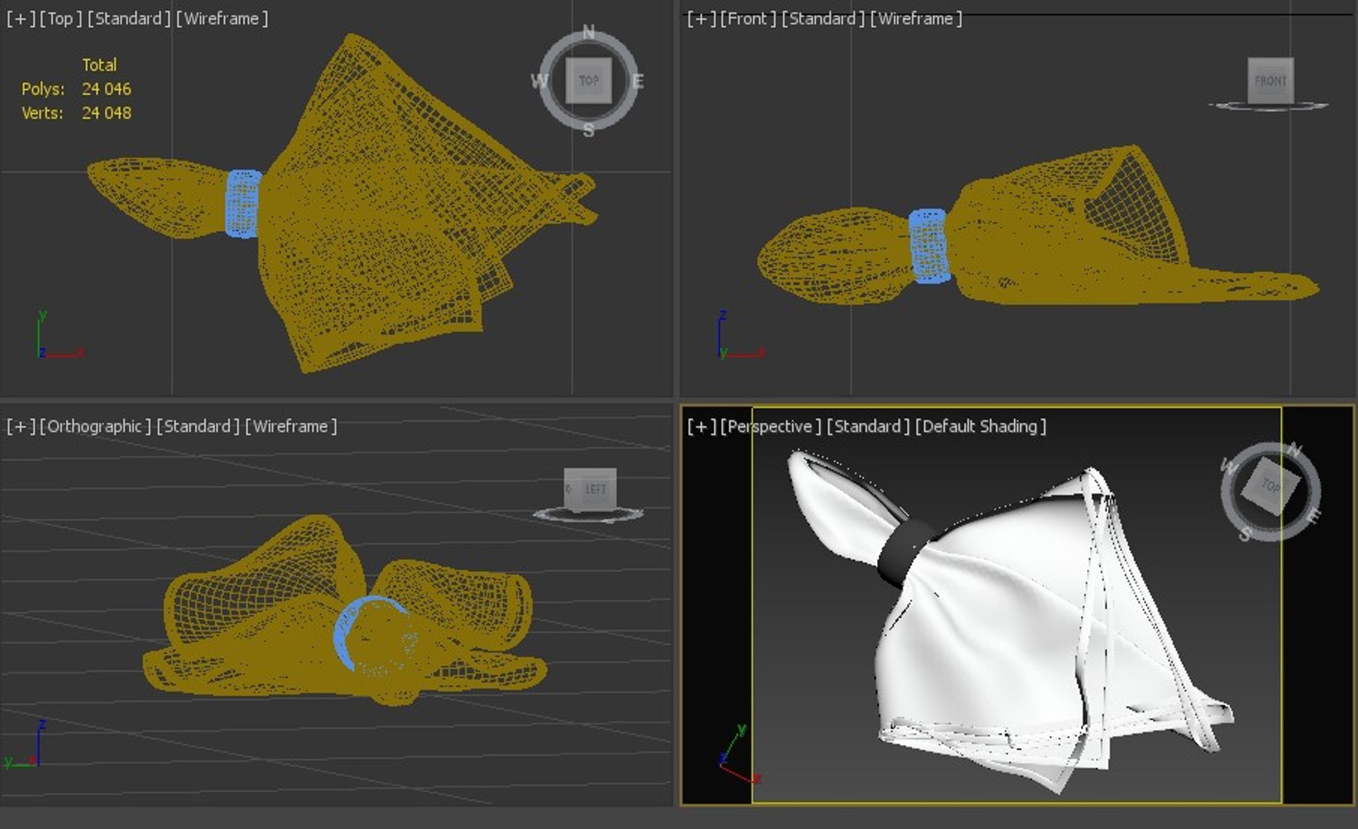Click W compass point on Top ViewCube
The image size is (1358, 829).
tap(539, 81)
